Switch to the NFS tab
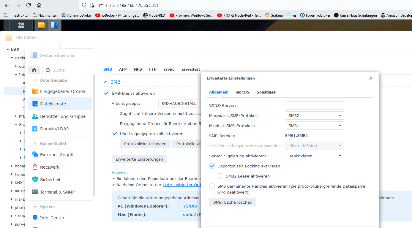This screenshot has height=228, width=412. click(x=138, y=69)
